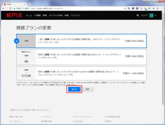Click the yellow RSS feed extension icon
This screenshot has height=125, width=165.
pos(146,9)
